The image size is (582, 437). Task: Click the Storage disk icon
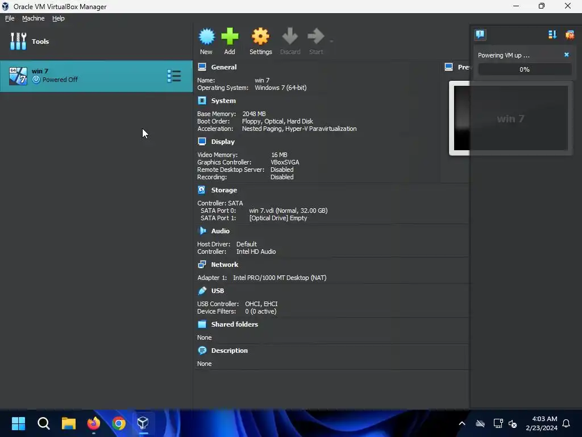(x=202, y=189)
